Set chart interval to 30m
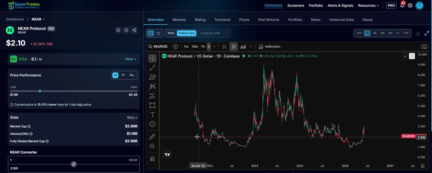This screenshot has height=173, width=432. pyautogui.click(x=195, y=46)
